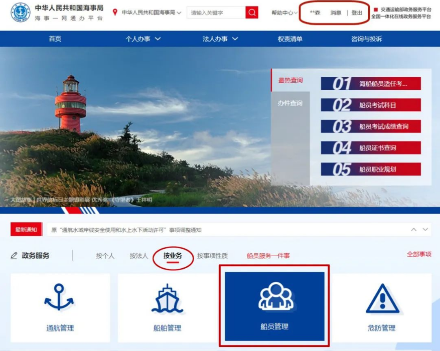Select the 办件查询 tab
440x351 pixels.
(x=290, y=103)
